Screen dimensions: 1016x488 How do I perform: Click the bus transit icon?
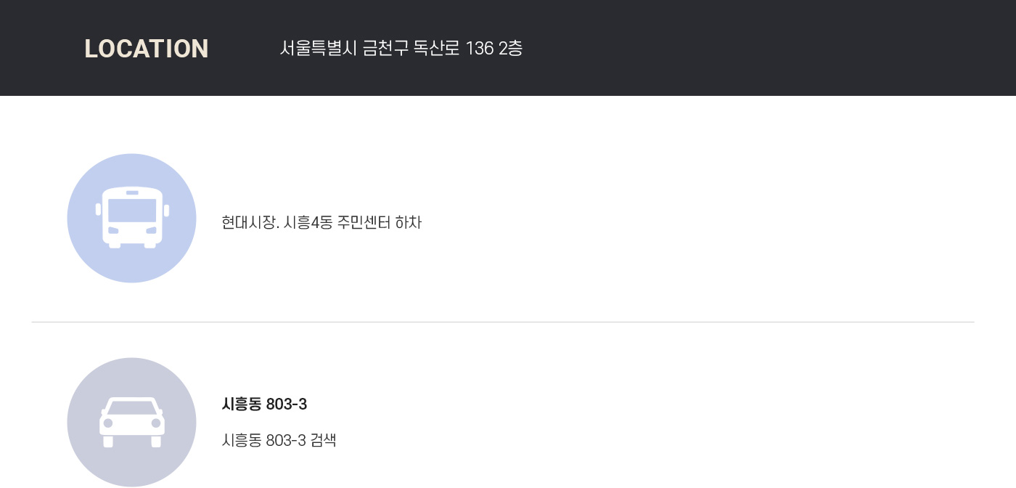pos(131,218)
